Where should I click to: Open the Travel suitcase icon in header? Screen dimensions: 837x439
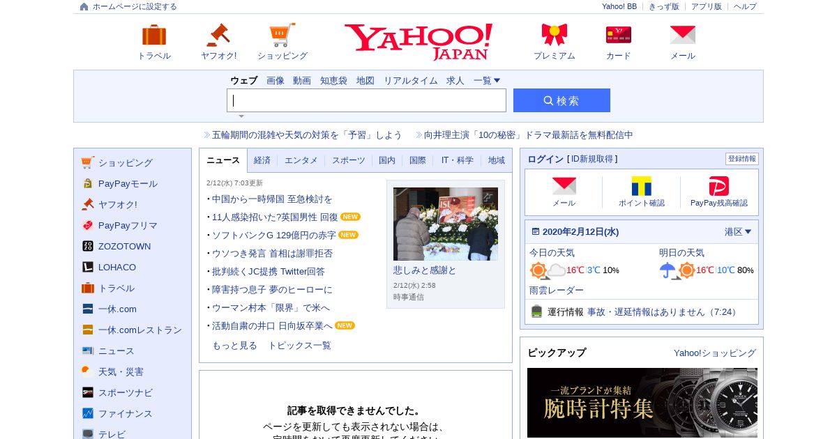click(x=154, y=35)
